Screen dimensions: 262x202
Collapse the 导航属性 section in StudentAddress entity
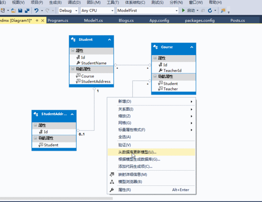tap(35, 138)
